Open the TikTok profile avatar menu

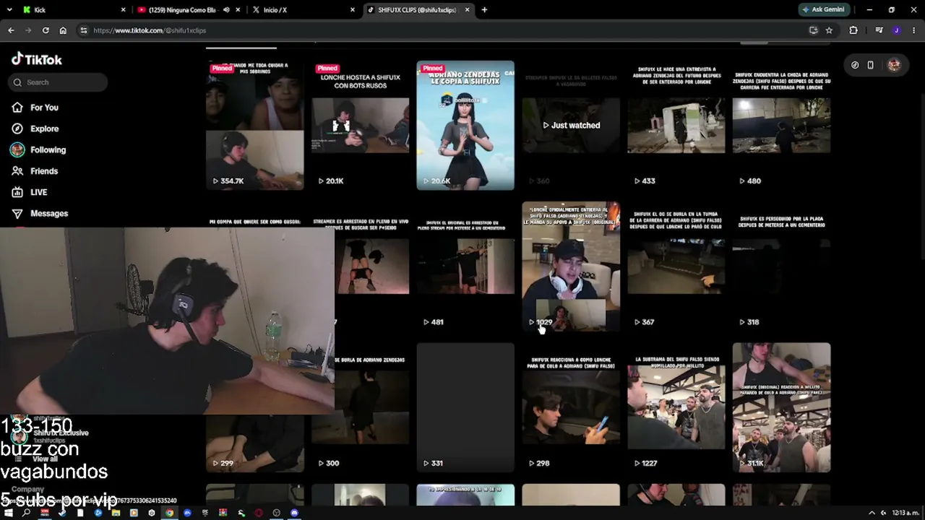(894, 65)
